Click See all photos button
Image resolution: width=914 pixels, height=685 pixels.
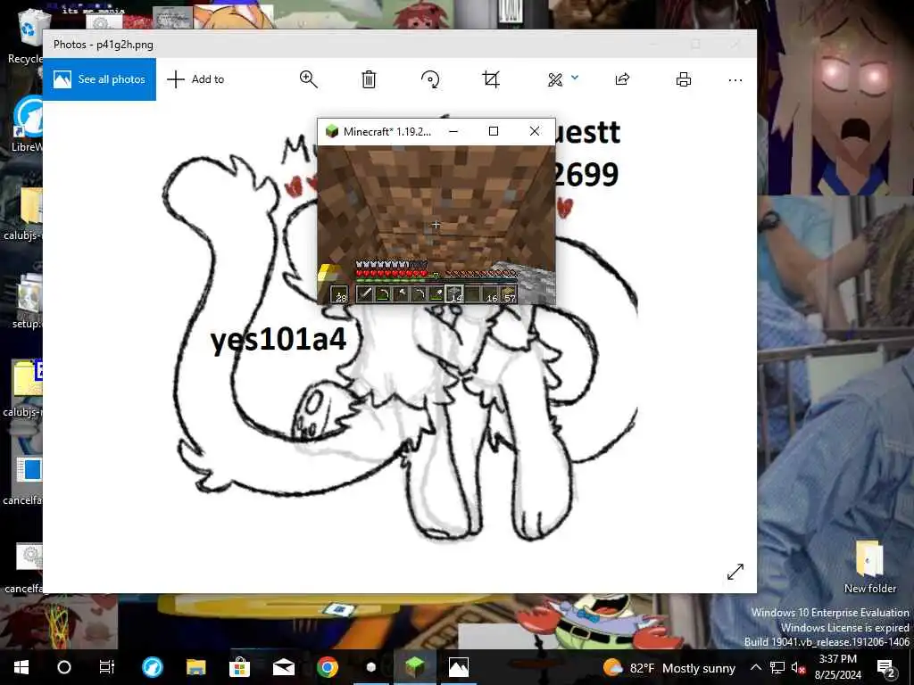pyautogui.click(x=99, y=79)
